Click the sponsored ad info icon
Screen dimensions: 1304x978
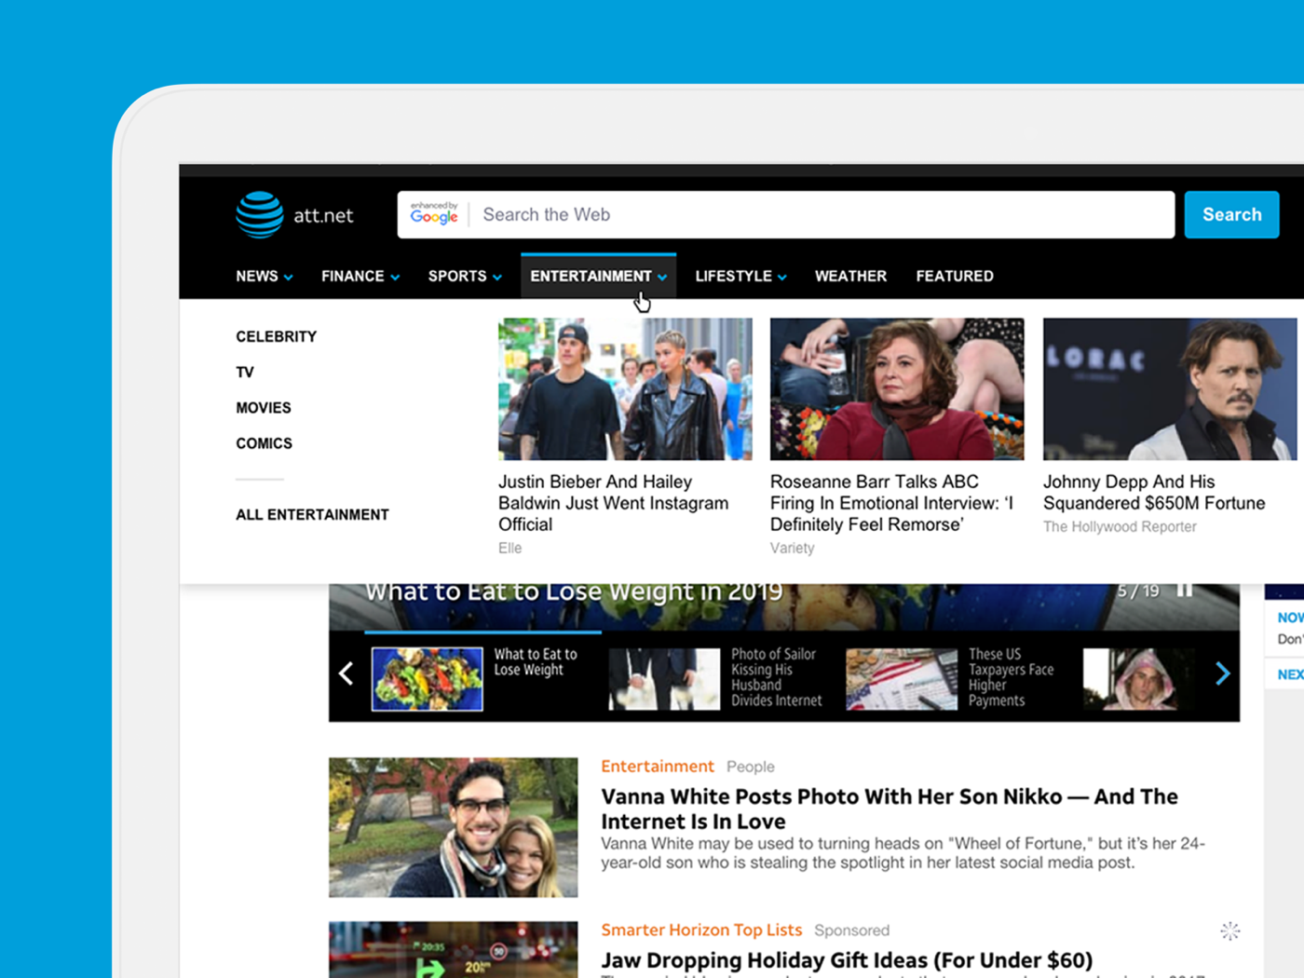[x=1230, y=930]
